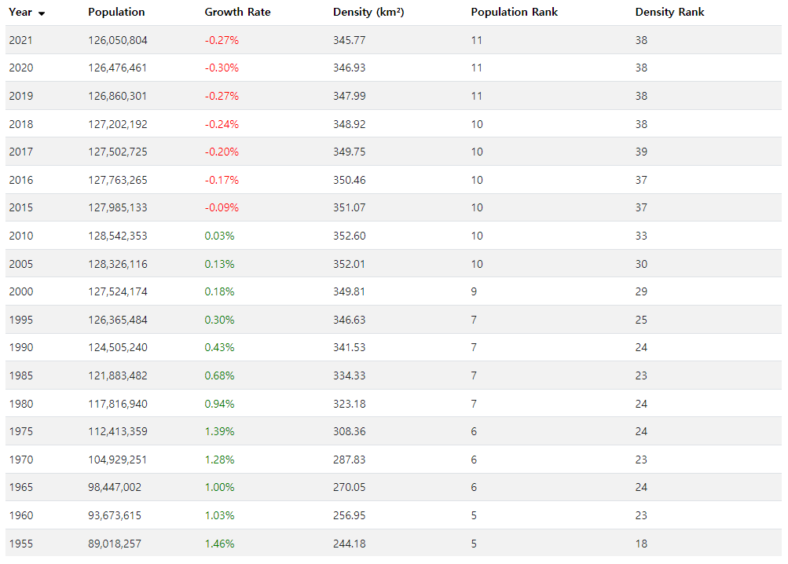Click growth rate 0.03% cell
Image resolution: width=788 pixels, height=564 pixels.
point(220,236)
